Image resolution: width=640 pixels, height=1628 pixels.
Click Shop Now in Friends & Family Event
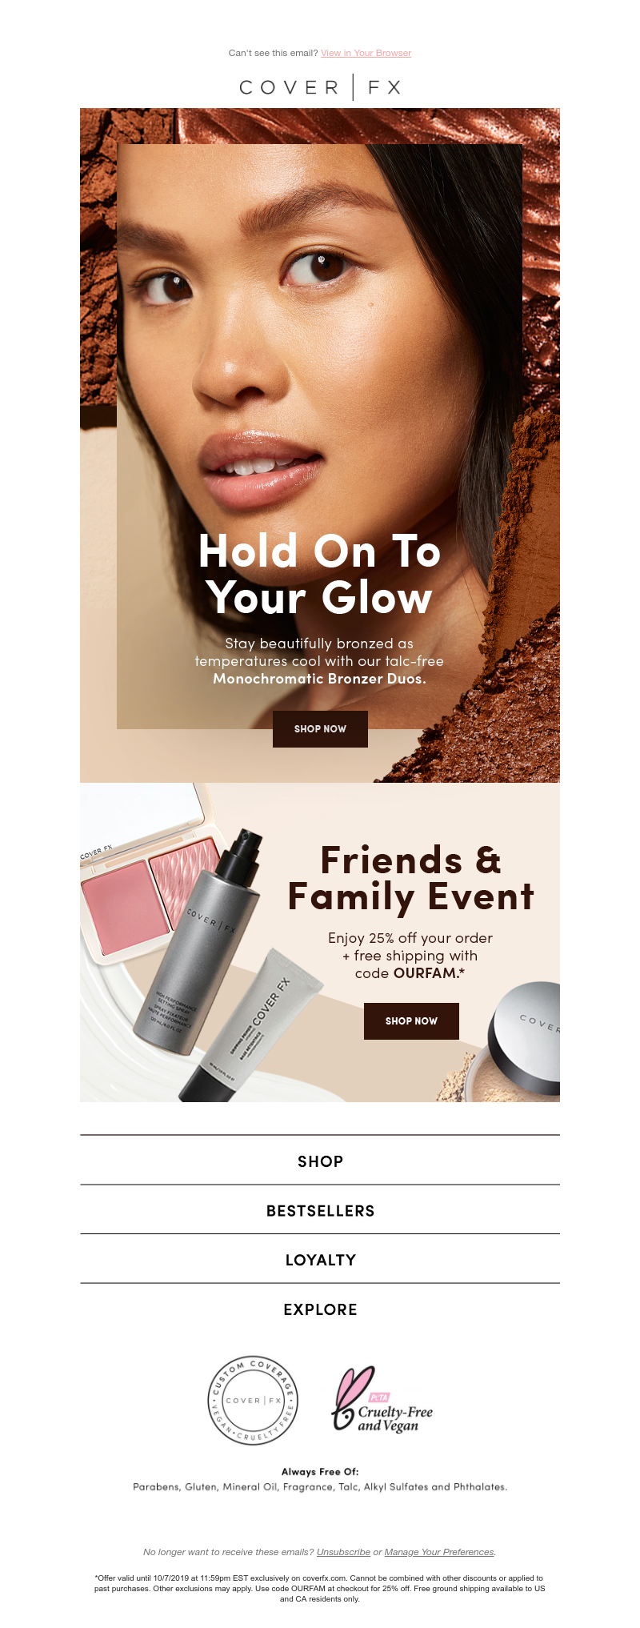[x=411, y=1021]
